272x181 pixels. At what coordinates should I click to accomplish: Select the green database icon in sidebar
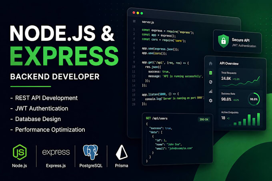[210, 73]
